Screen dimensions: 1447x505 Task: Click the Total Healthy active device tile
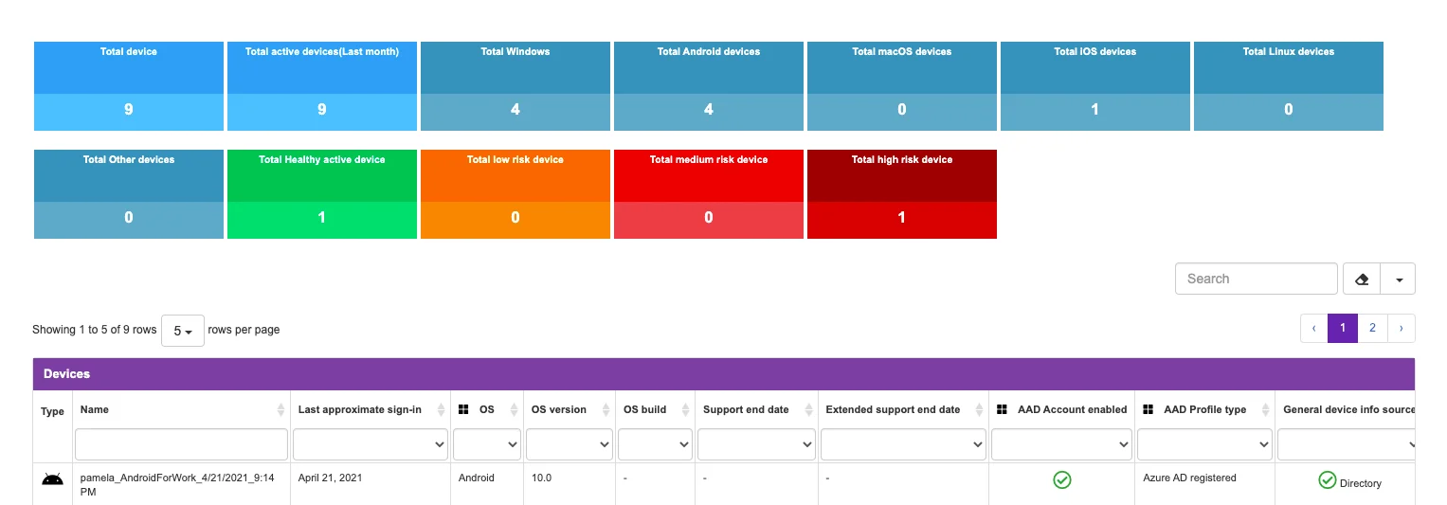[x=322, y=194]
